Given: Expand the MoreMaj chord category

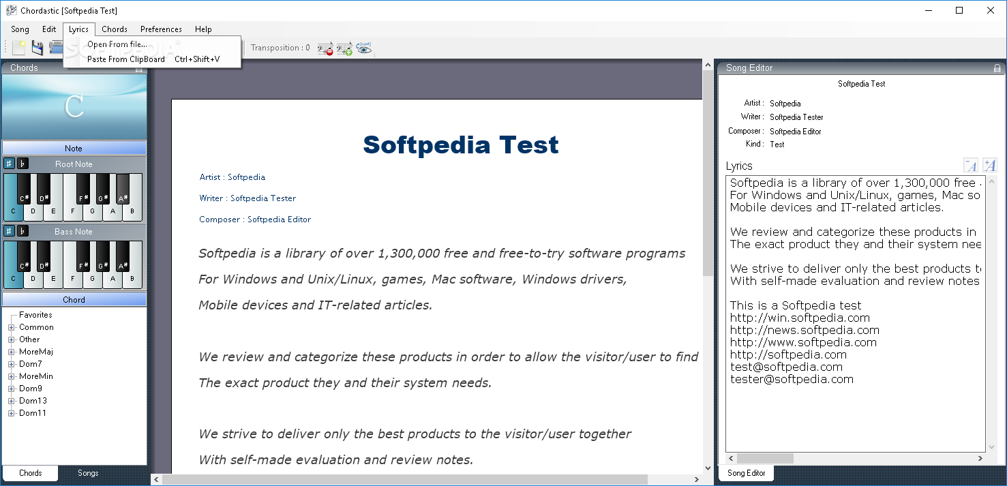Looking at the screenshot, I should (x=11, y=352).
